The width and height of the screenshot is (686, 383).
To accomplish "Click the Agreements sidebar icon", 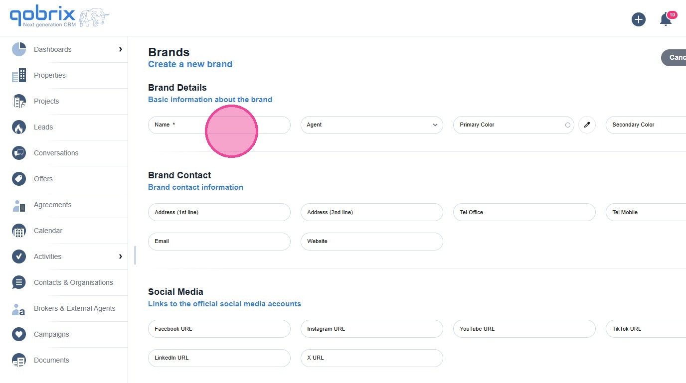I will point(19,205).
